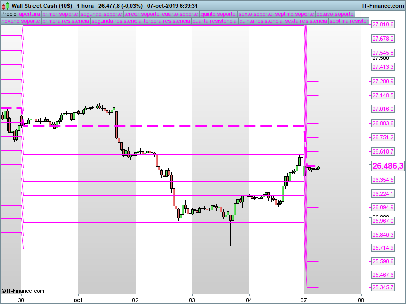Pick the segunda resistencia legend label
This screenshot has height=304, width=406.
[117, 21]
